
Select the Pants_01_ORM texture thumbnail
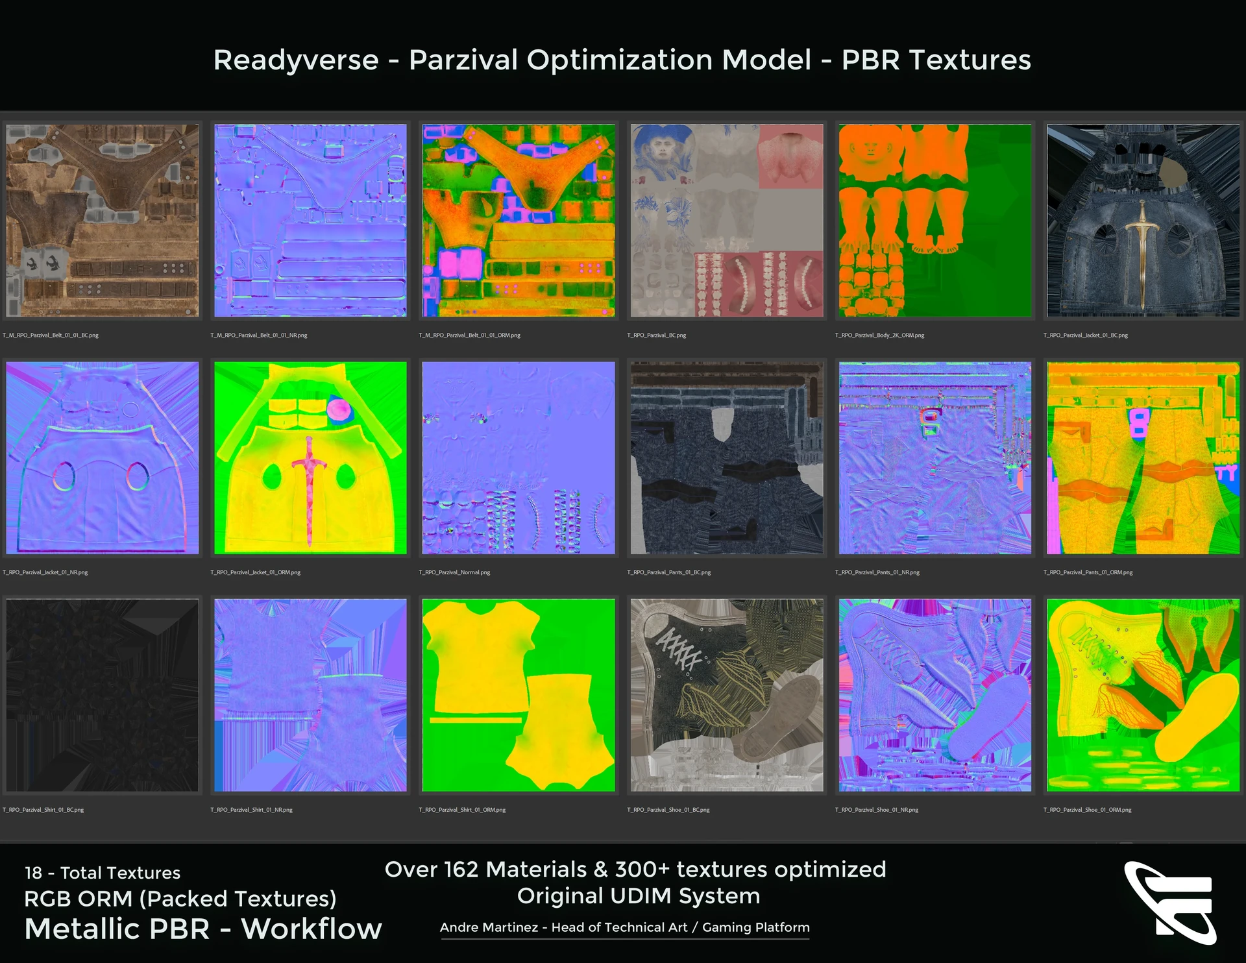point(1143,457)
